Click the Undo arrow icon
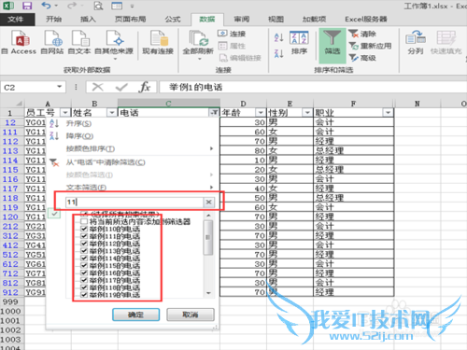The height and width of the screenshot is (350, 467). coord(46,6)
